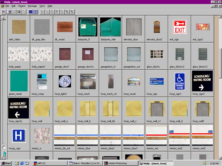Click the Start button
The image size is (222, 166).
[6, 163]
